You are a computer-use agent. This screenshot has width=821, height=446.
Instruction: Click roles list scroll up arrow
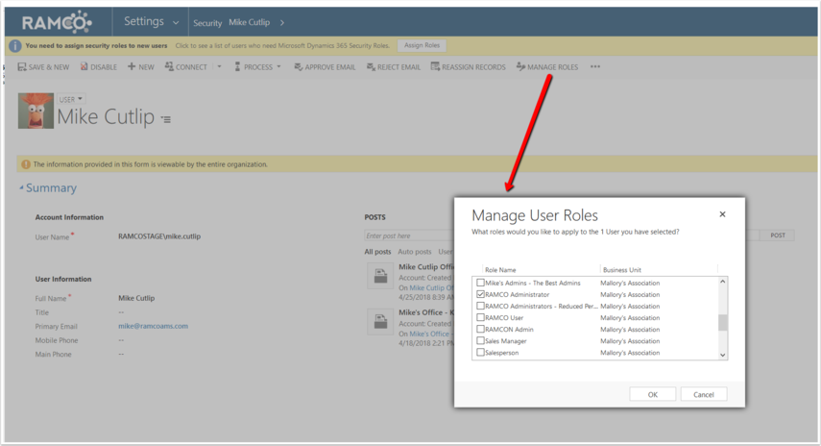pyautogui.click(x=722, y=282)
